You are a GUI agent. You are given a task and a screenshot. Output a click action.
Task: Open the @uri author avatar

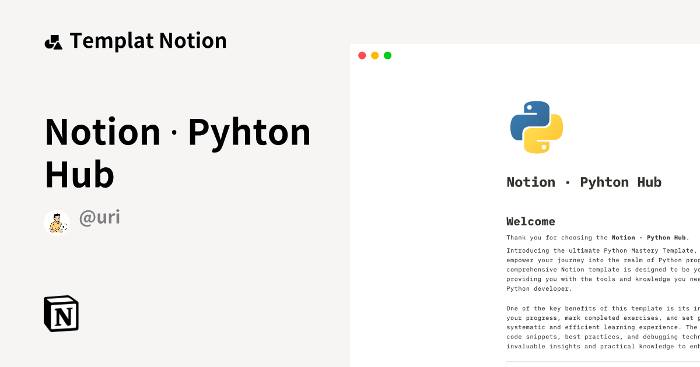point(57,223)
